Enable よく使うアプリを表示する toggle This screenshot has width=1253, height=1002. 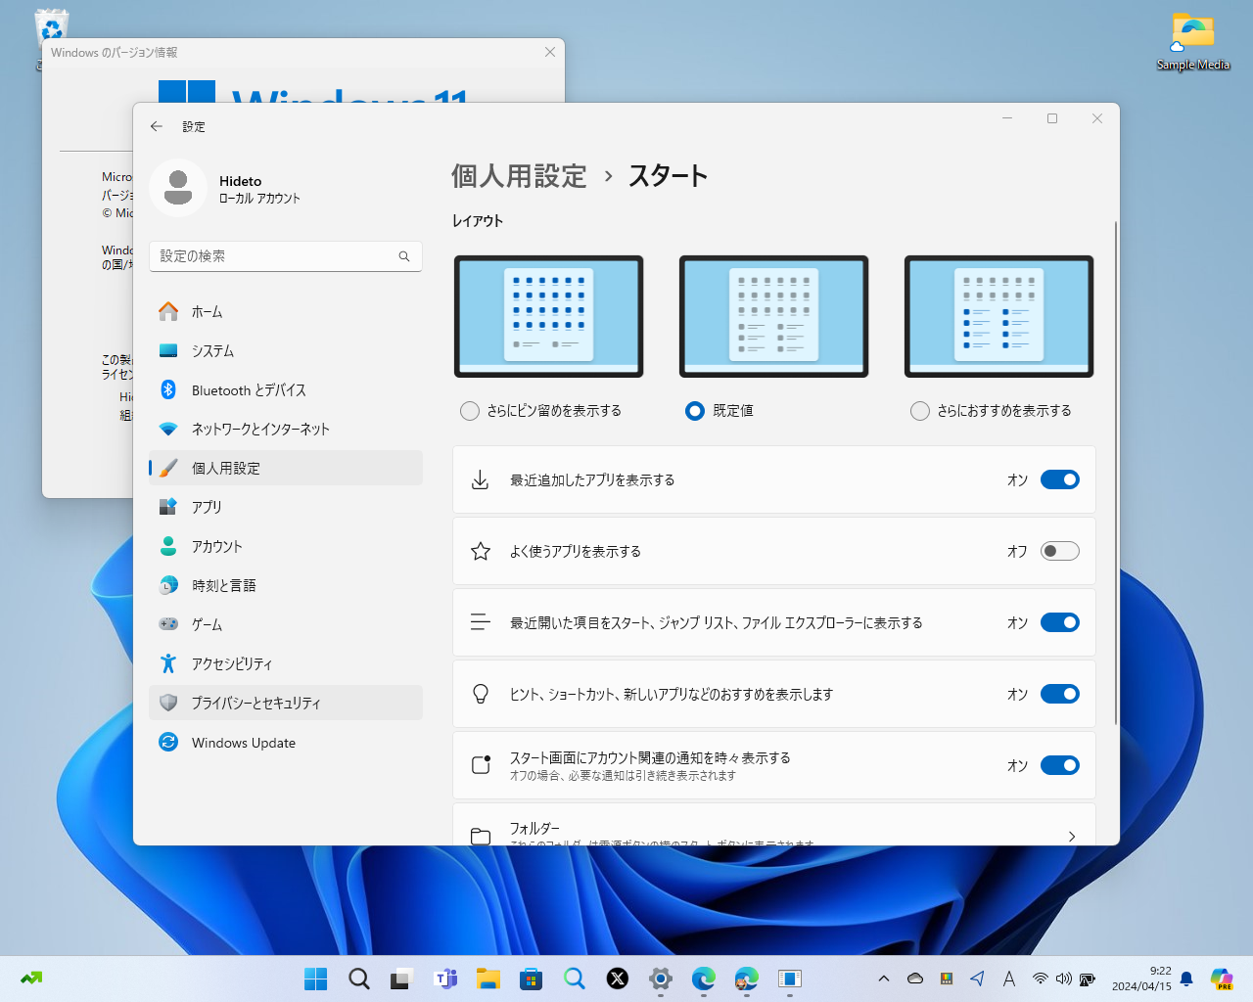point(1059,551)
